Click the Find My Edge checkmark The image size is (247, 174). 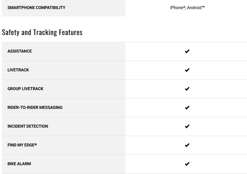(187, 145)
